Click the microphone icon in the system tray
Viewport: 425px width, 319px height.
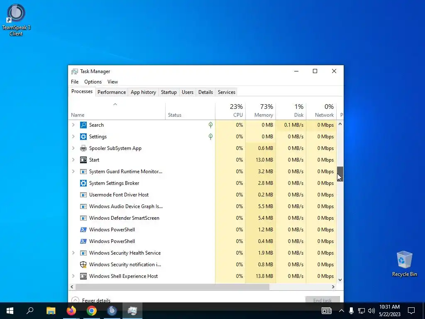(x=351, y=311)
